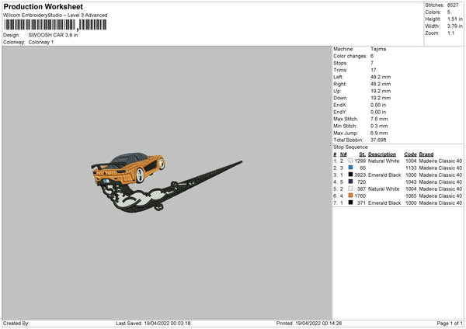Viewport: 466px width, 329px height.
Task: Select the white swatch in stop 5
Action: point(350,189)
